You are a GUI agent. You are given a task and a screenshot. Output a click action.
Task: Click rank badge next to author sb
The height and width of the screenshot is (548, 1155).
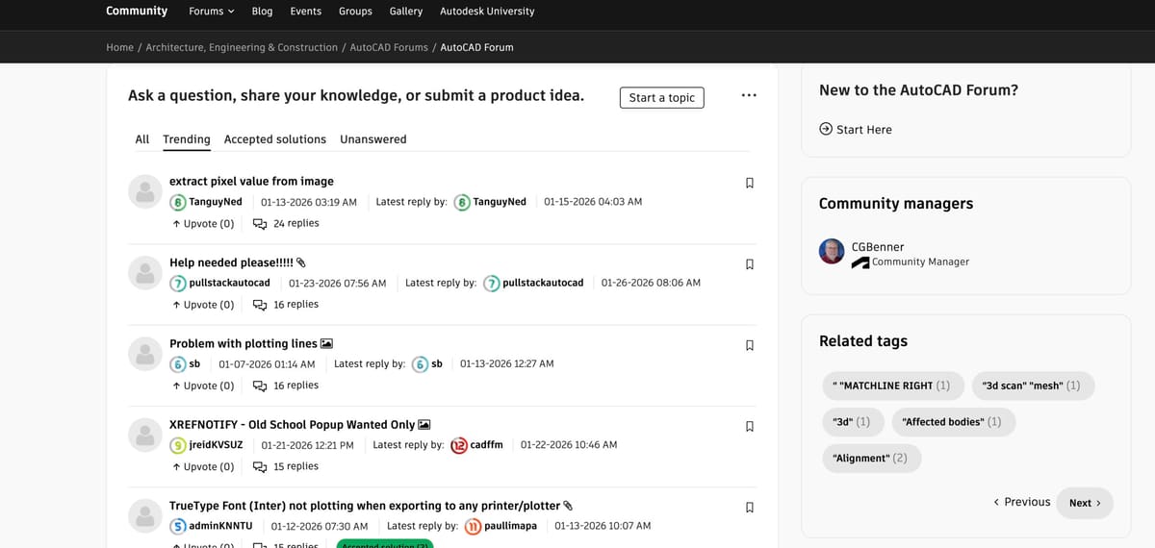[x=178, y=364]
